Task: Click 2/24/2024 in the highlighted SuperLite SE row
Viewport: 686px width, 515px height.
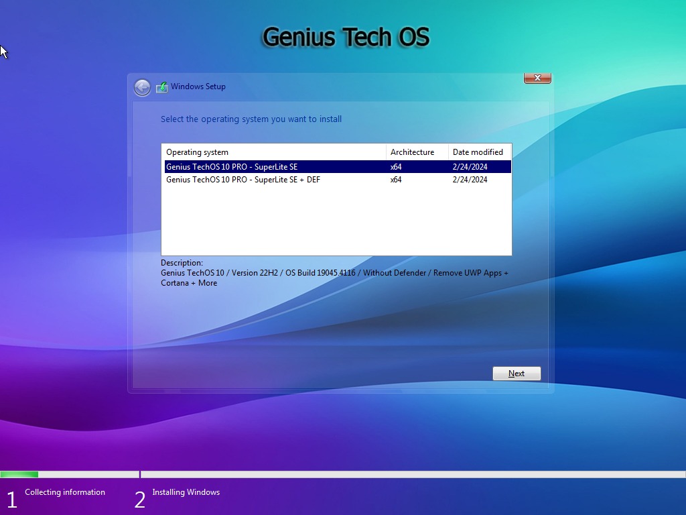Action: (470, 167)
